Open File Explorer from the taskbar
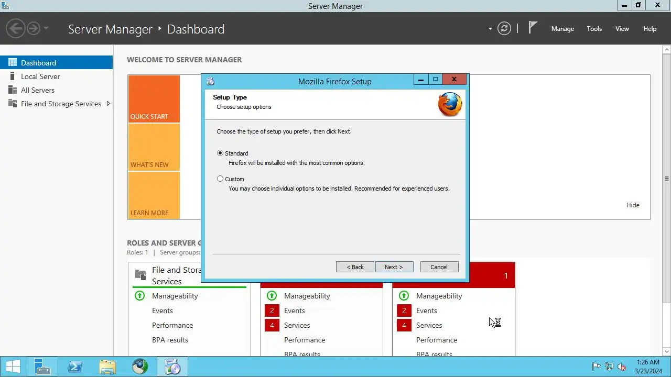This screenshot has width=671, height=377. tap(107, 367)
